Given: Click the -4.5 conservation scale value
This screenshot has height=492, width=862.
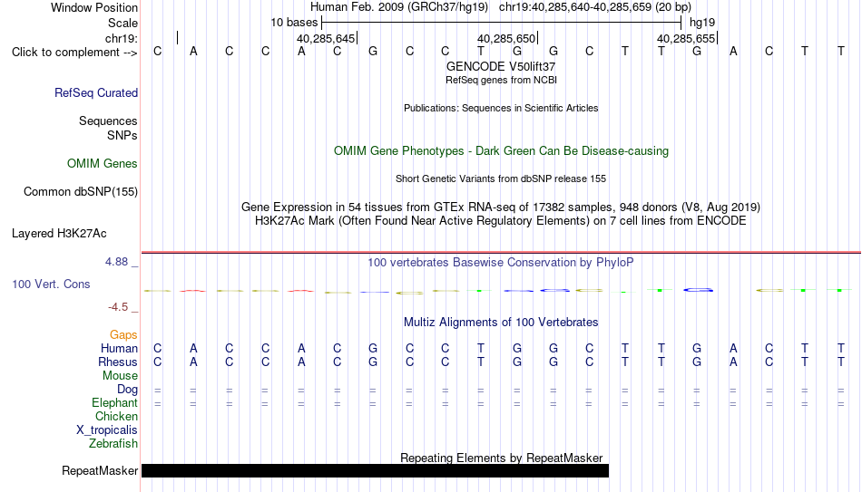Looking at the screenshot, I should pyautogui.click(x=118, y=307).
